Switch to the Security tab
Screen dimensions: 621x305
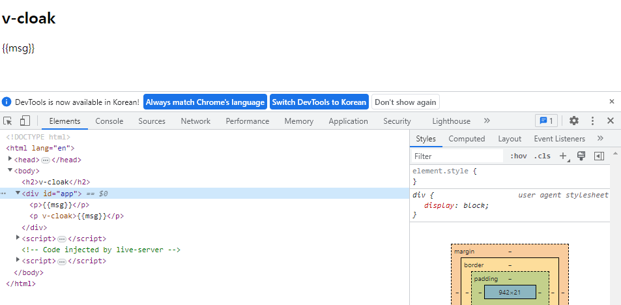pyautogui.click(x=397, y=121)
